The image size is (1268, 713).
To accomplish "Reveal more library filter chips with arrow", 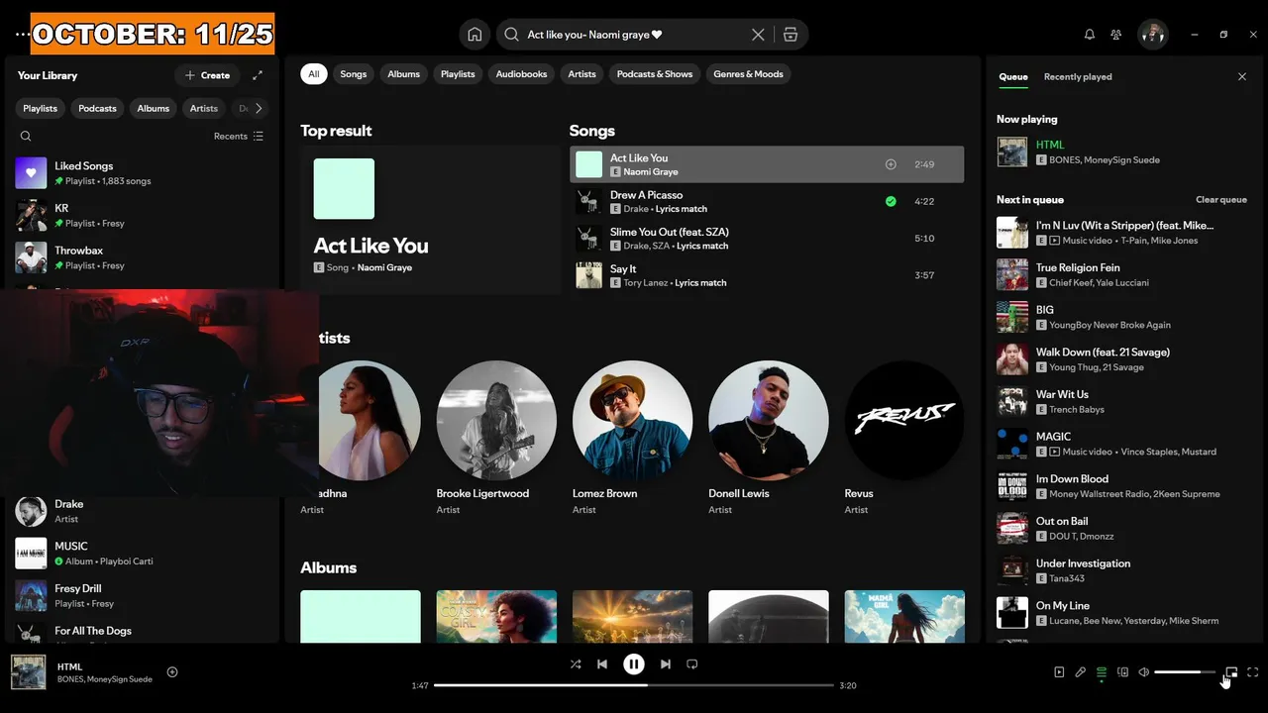I will click(x=259, y=108).
